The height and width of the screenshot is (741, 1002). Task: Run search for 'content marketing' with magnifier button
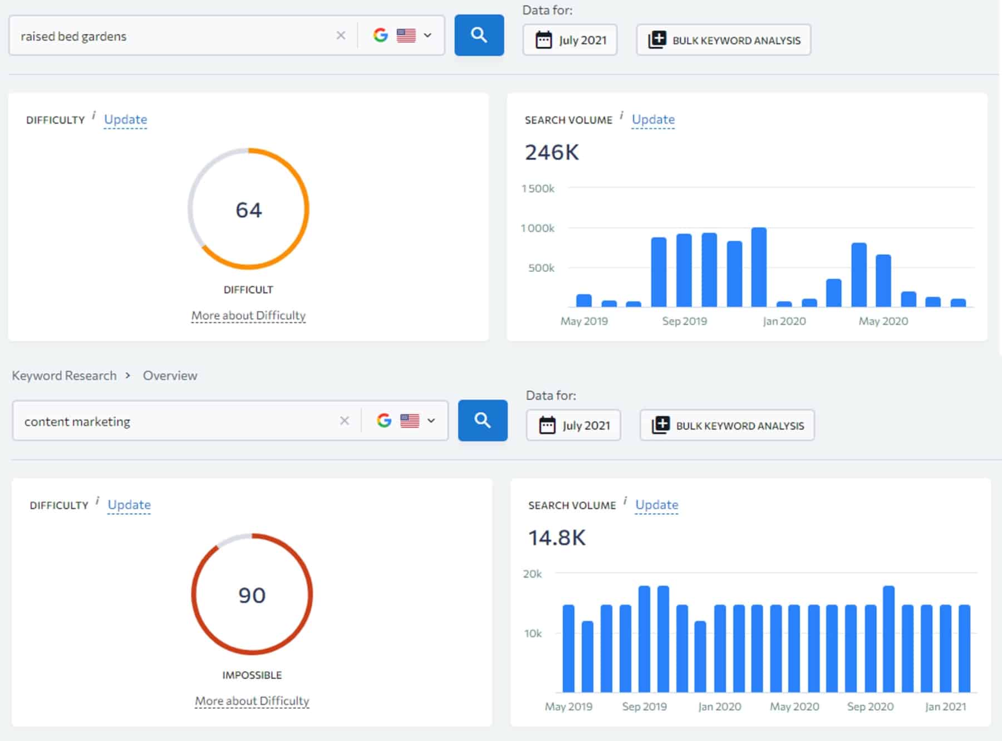483,420
